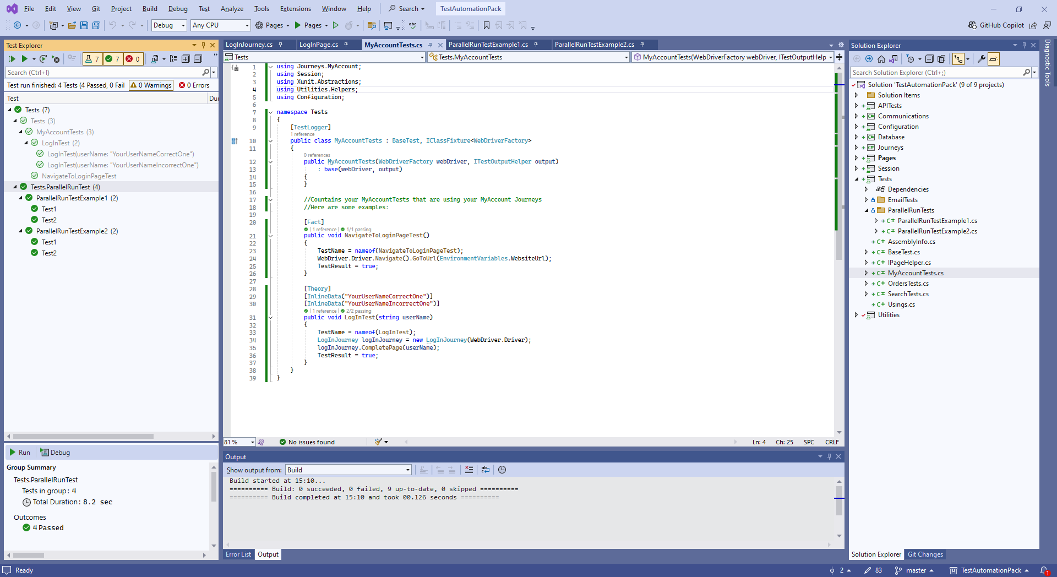Open Properties wrench icon in Solution Explorer
This screenshot has height=577, width=1057.
coord(981,59)
